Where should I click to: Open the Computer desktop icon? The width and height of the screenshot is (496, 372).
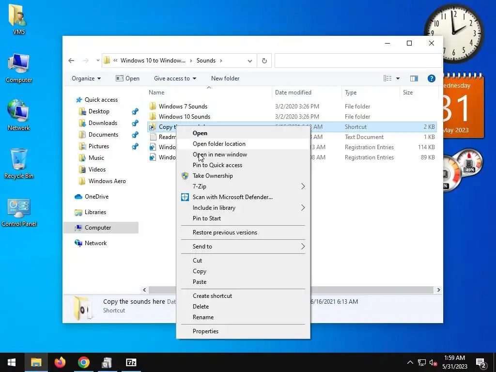[19, 68]
